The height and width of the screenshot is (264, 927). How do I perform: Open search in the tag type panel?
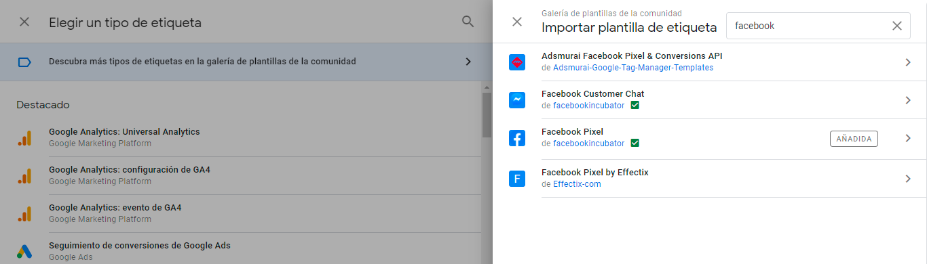[x=468, y=22]
